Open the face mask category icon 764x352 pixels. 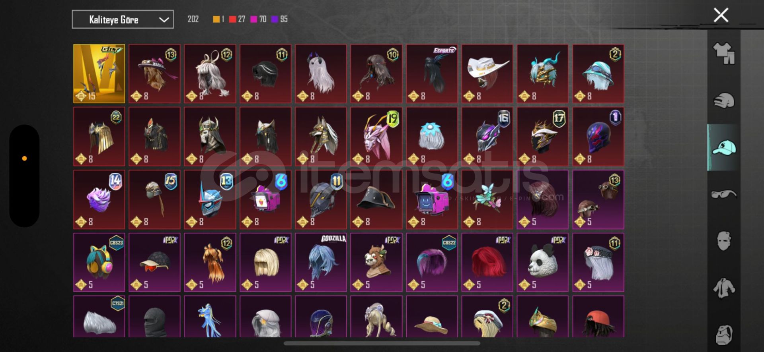[x=724, y=241]
